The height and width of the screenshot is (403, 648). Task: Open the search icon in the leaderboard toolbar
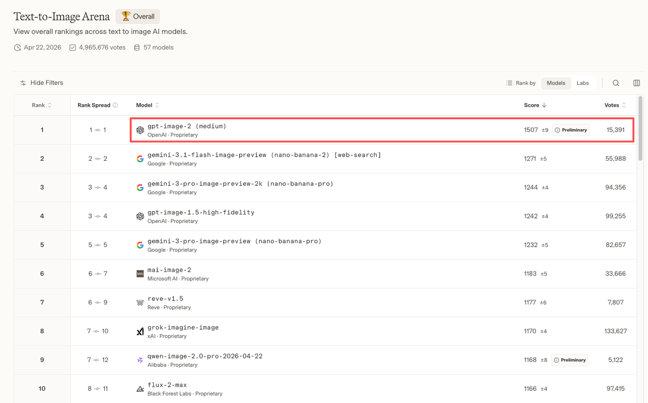click(616, 83)
